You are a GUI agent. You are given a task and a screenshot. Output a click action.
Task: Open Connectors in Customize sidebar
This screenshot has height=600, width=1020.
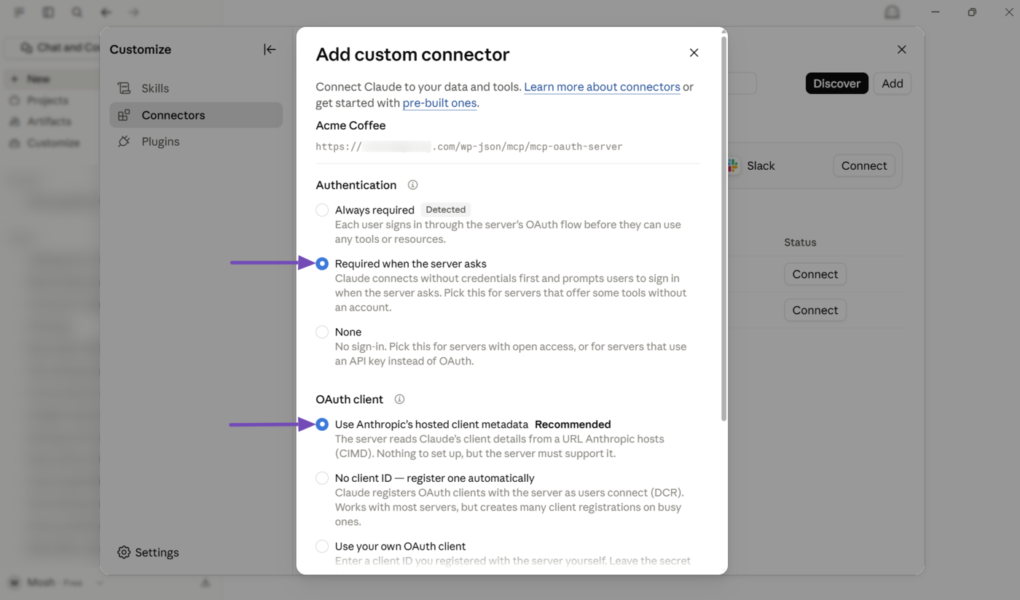pos(196,115)
